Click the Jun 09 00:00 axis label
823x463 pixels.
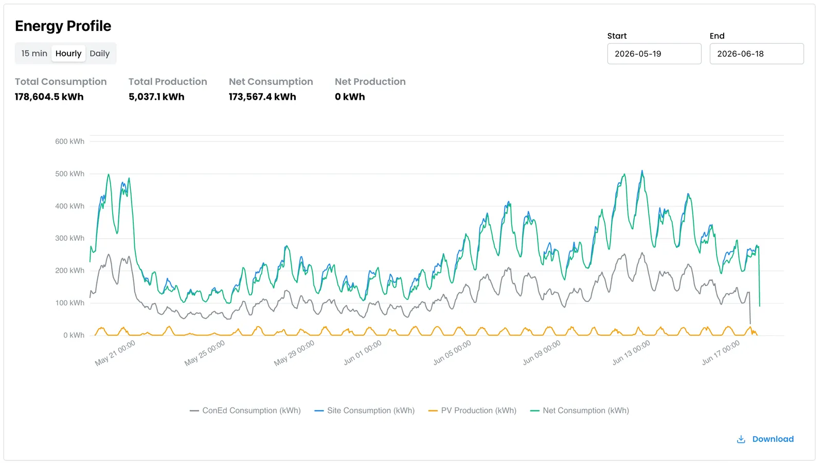(x=542, y=353)
